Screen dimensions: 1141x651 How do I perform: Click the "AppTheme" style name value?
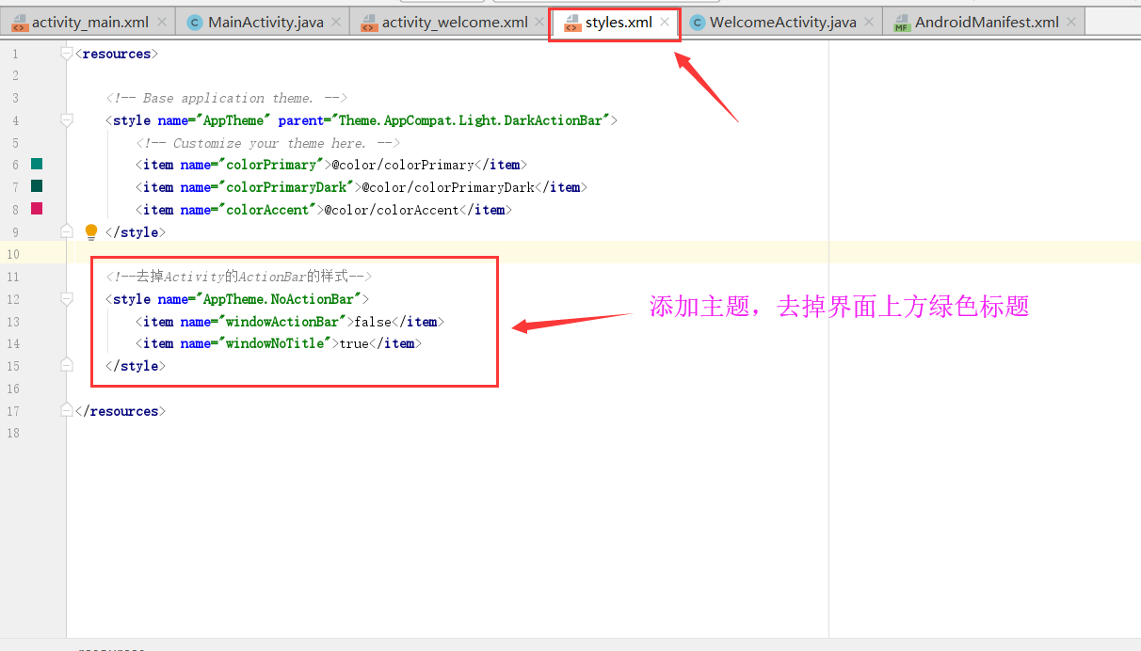(x=233, y=120)
